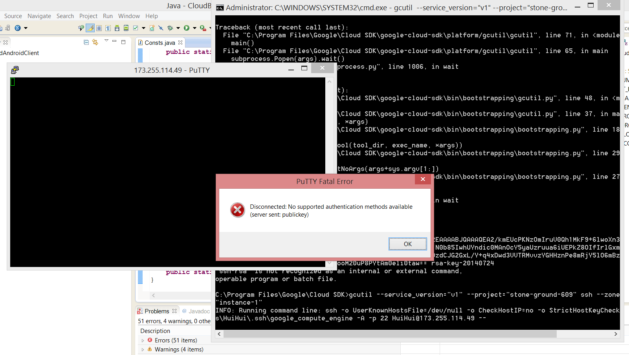The width and height of the screenshot is (629, 355).
Task: Toggle Show Whitespace Characters button
Action: (x=108, y=28)
